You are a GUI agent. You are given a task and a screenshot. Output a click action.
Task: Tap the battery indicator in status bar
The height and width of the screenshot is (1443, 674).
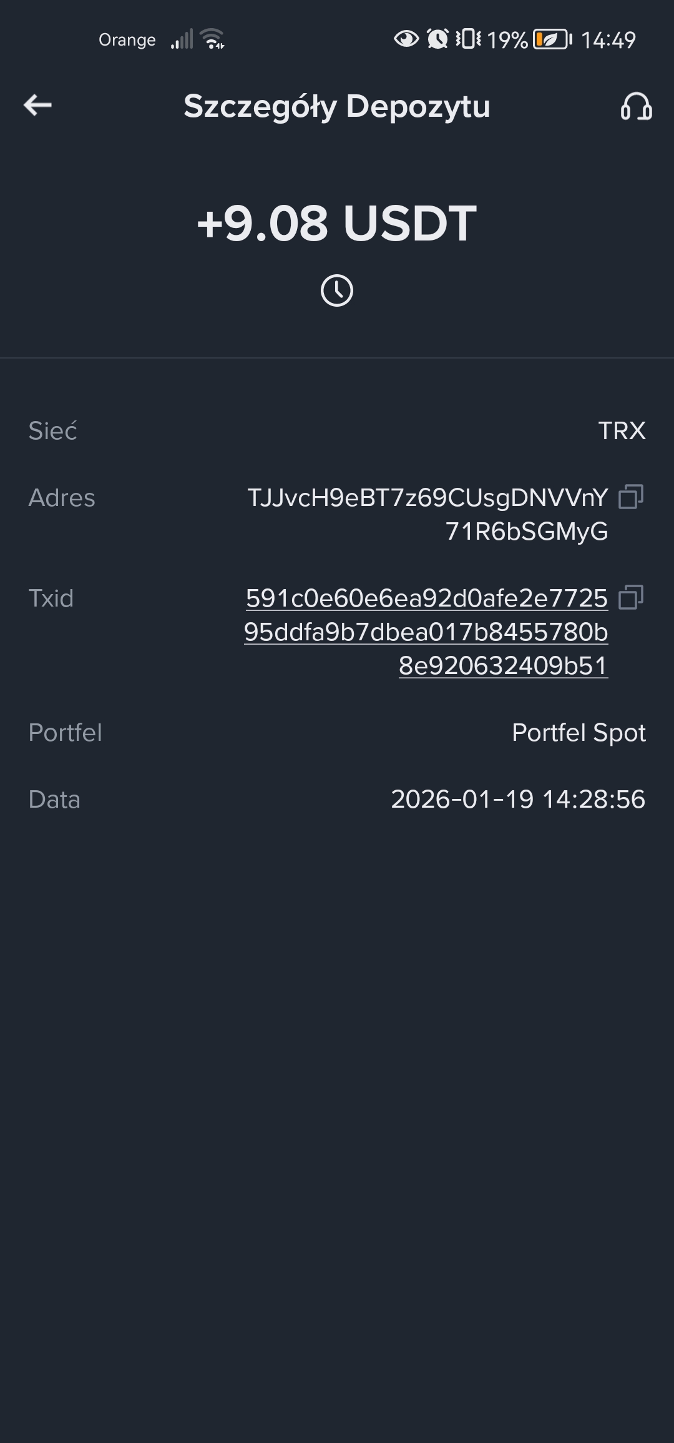point(552,39)
